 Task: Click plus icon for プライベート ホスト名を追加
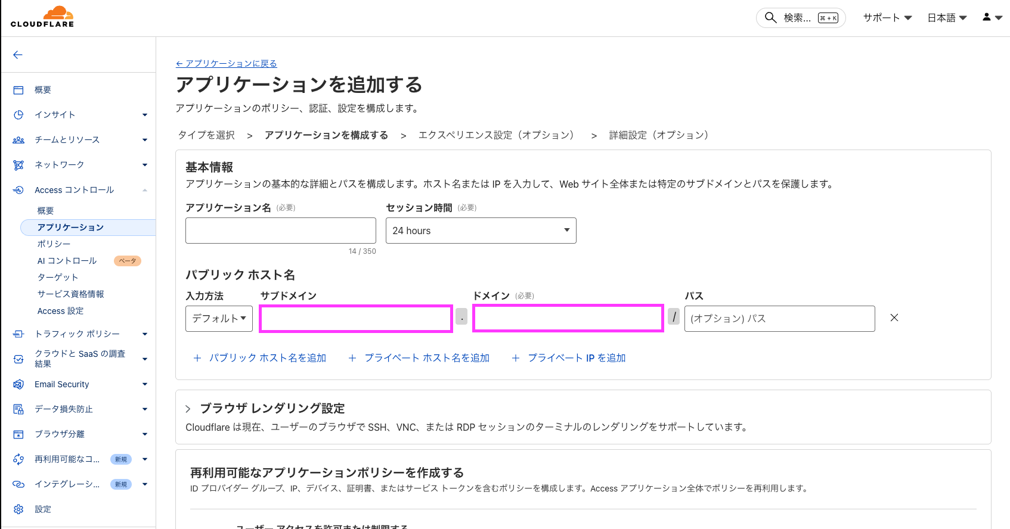352,358
